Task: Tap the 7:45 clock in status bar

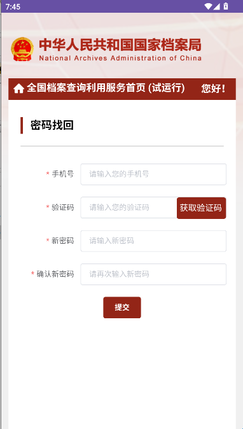Action: coord(13,6)
